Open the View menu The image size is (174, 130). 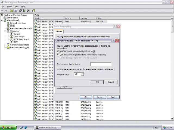click(17, 6)
